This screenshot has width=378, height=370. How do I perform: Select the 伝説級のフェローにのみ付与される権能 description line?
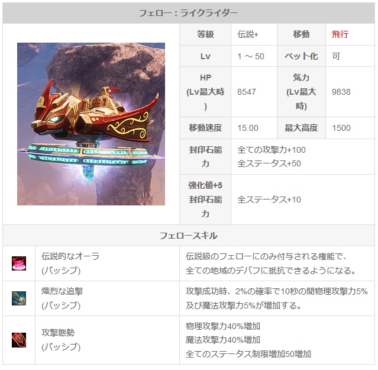point(266,256)
